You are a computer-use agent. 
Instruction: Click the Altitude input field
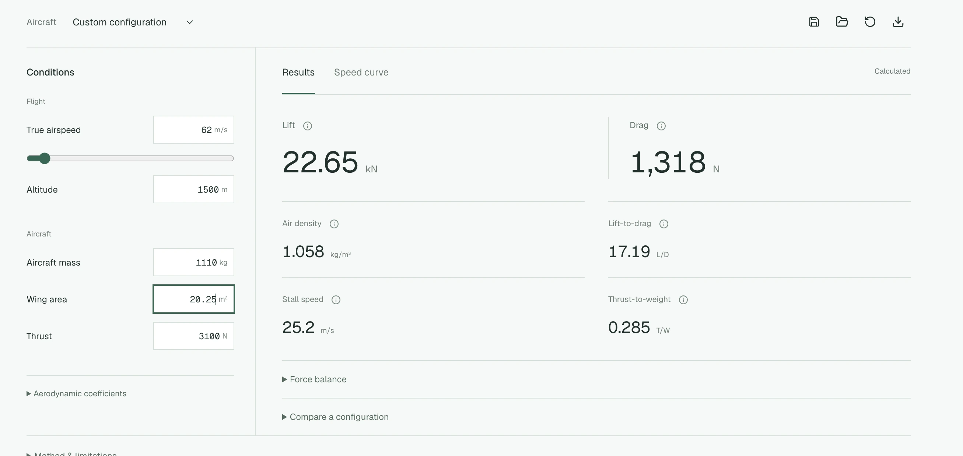coord(194,189)
